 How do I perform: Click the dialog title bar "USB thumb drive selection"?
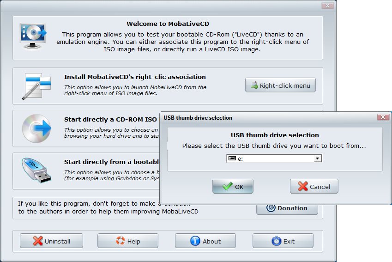[x=198, y=118]
